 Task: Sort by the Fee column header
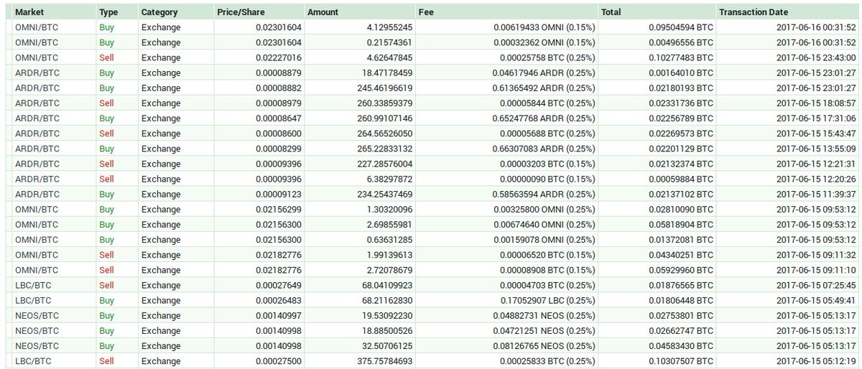pos(425,12)
